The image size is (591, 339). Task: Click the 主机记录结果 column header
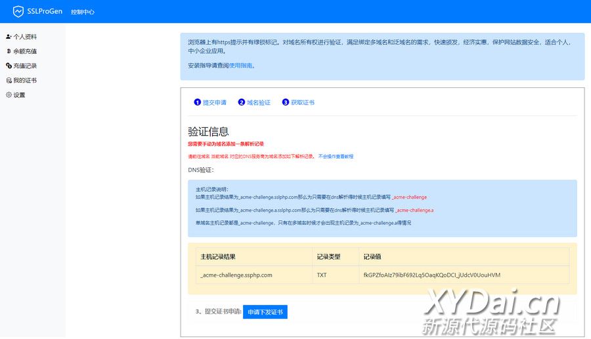click(x=218, y=256)
